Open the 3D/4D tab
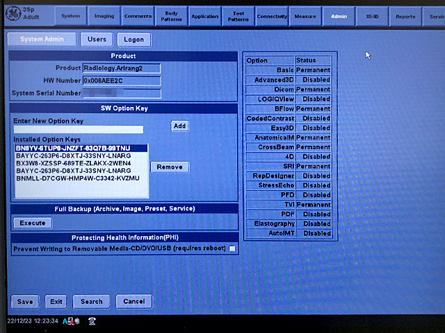445x333 pixels. [372, 16]
